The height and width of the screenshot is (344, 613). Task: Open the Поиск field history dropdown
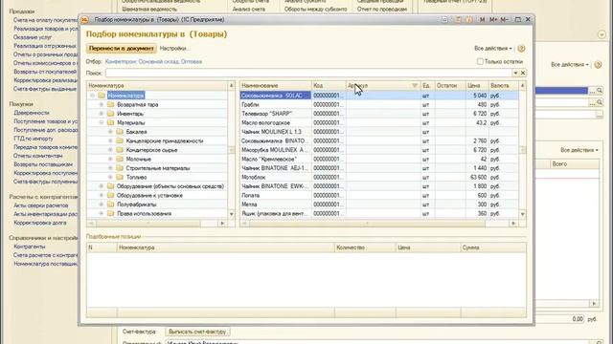515,73
